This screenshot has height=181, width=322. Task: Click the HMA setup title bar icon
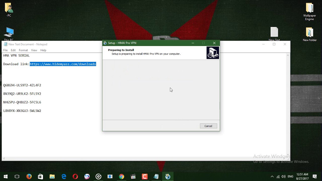(105, 43)
